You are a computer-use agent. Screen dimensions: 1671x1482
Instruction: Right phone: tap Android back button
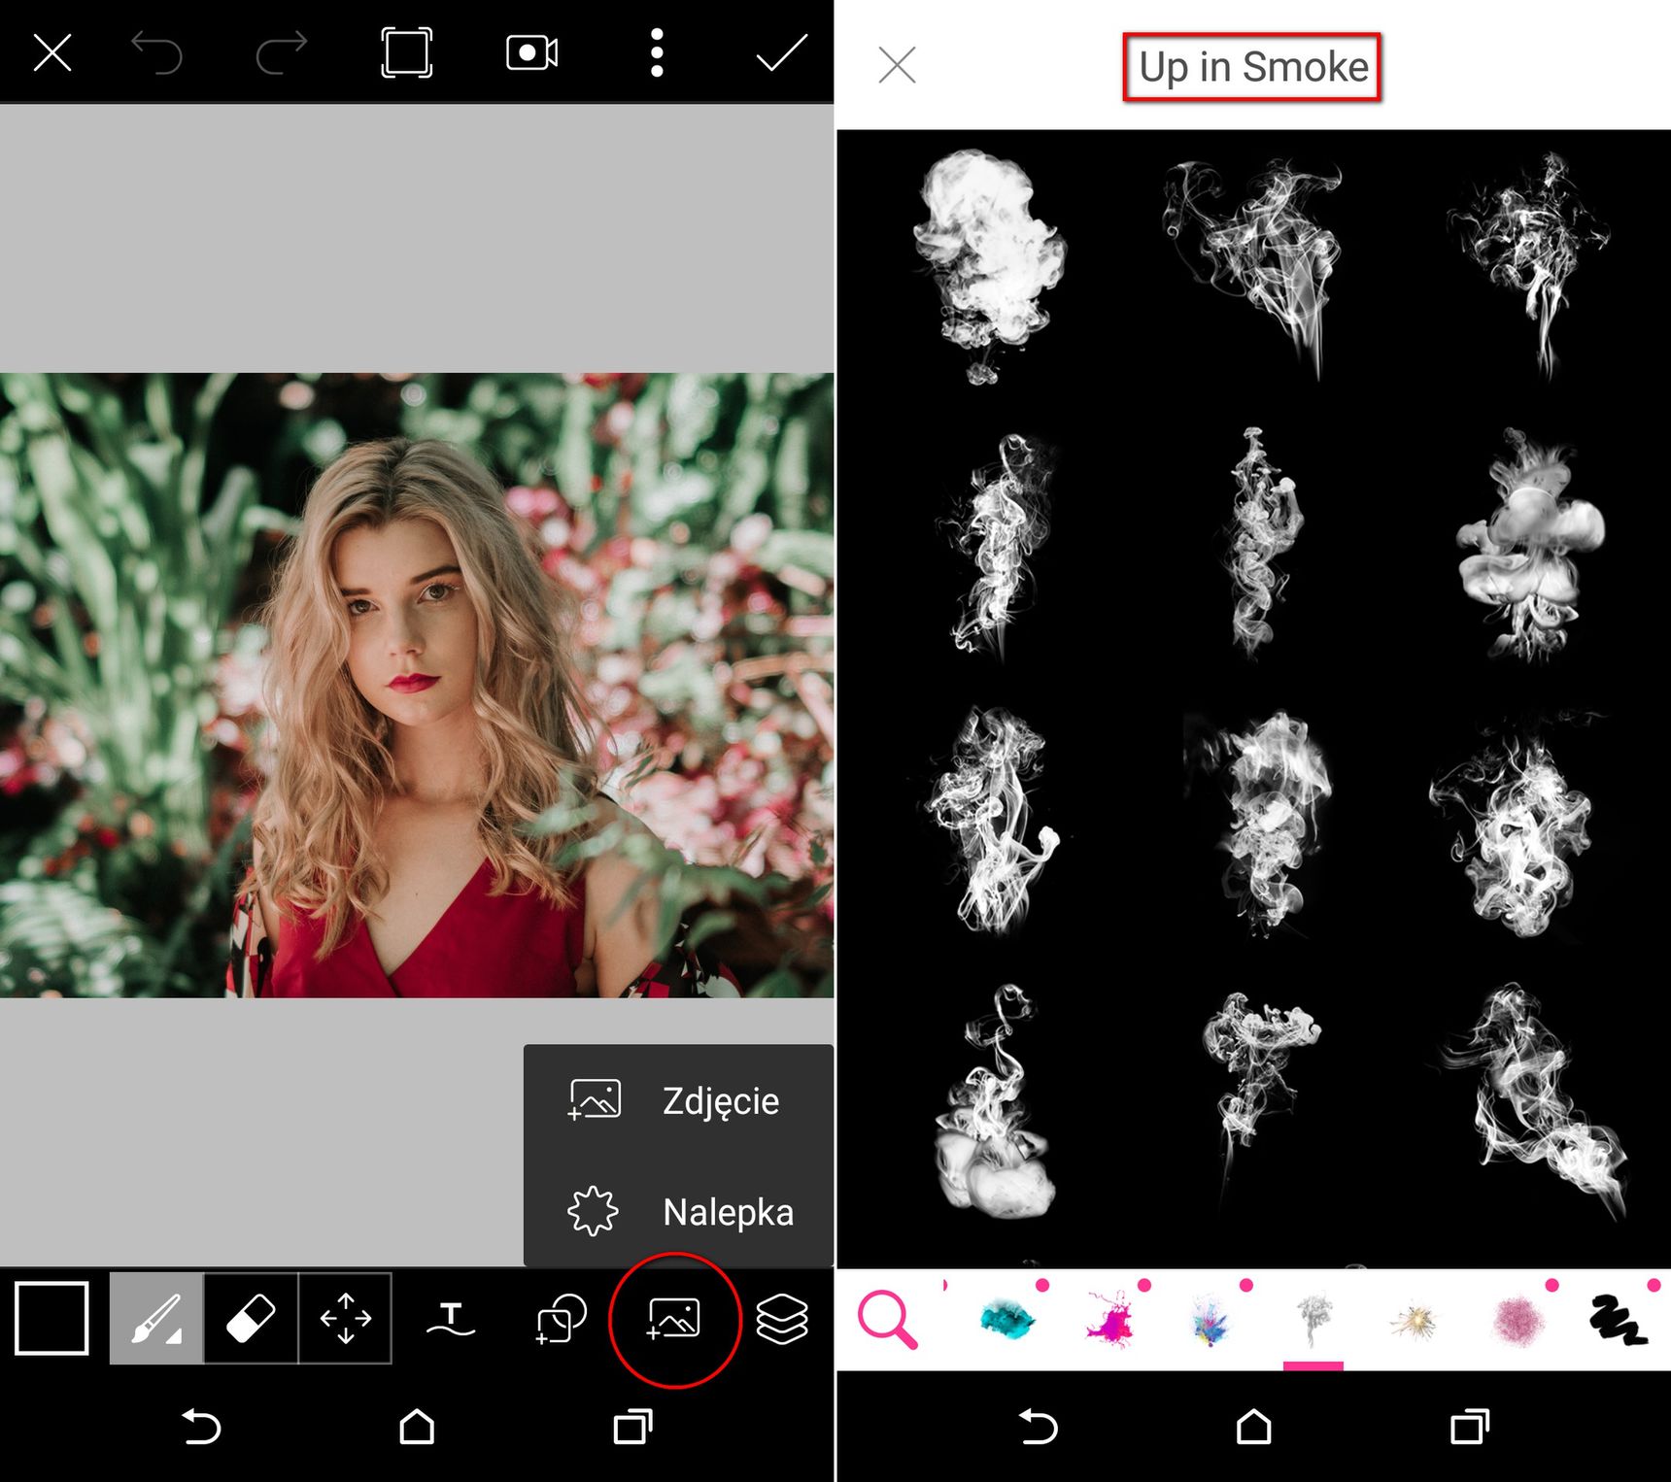1038,1427
